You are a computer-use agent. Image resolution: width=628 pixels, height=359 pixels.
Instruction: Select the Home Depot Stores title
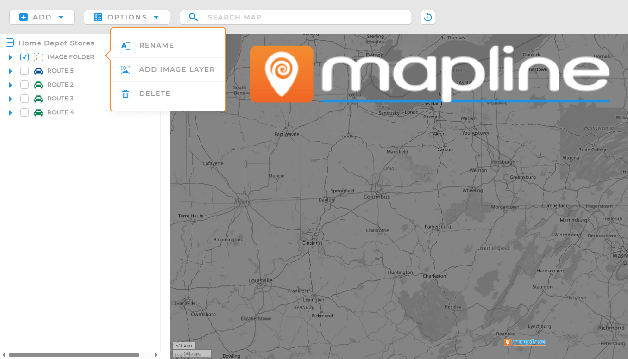click(x=57, y=43)
